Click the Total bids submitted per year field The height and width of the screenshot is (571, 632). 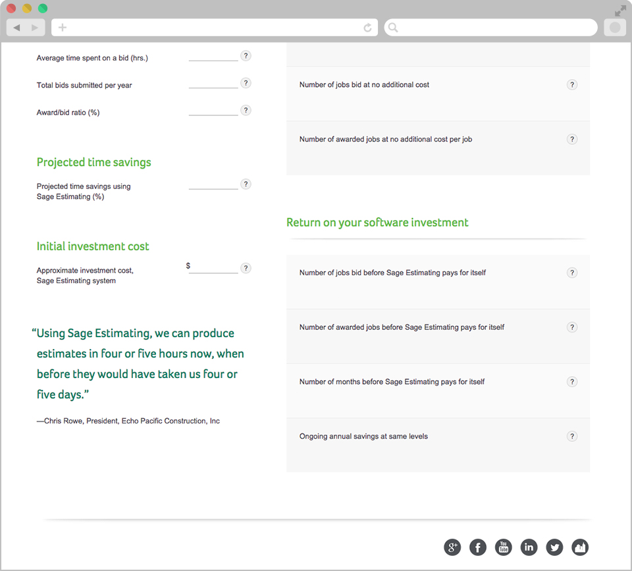(213, 83)
